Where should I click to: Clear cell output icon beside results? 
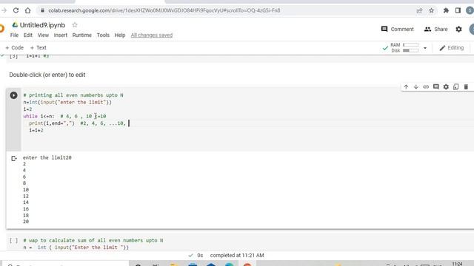(x=13, y=158)
